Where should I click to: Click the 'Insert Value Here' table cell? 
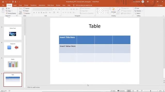tap(68, 49)
